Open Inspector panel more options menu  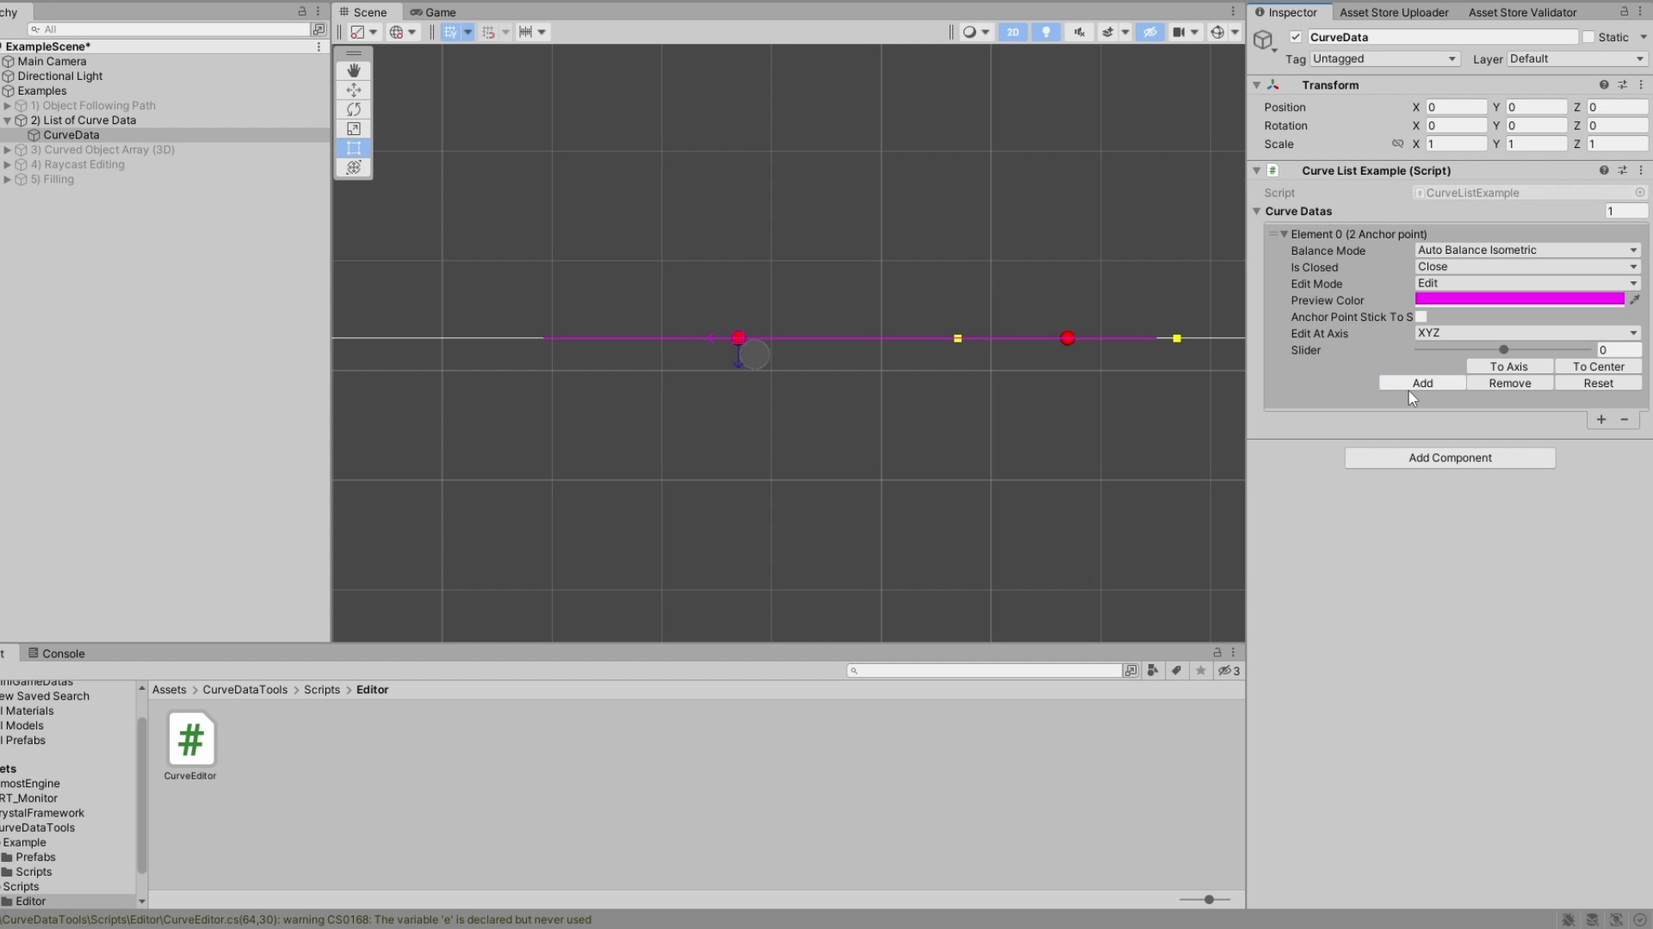[x=1640, y=11]
